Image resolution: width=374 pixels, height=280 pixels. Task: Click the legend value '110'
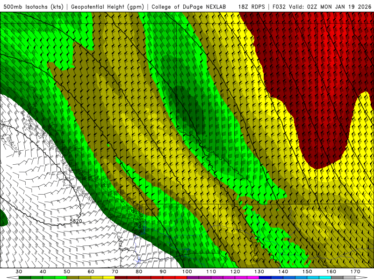211,272
